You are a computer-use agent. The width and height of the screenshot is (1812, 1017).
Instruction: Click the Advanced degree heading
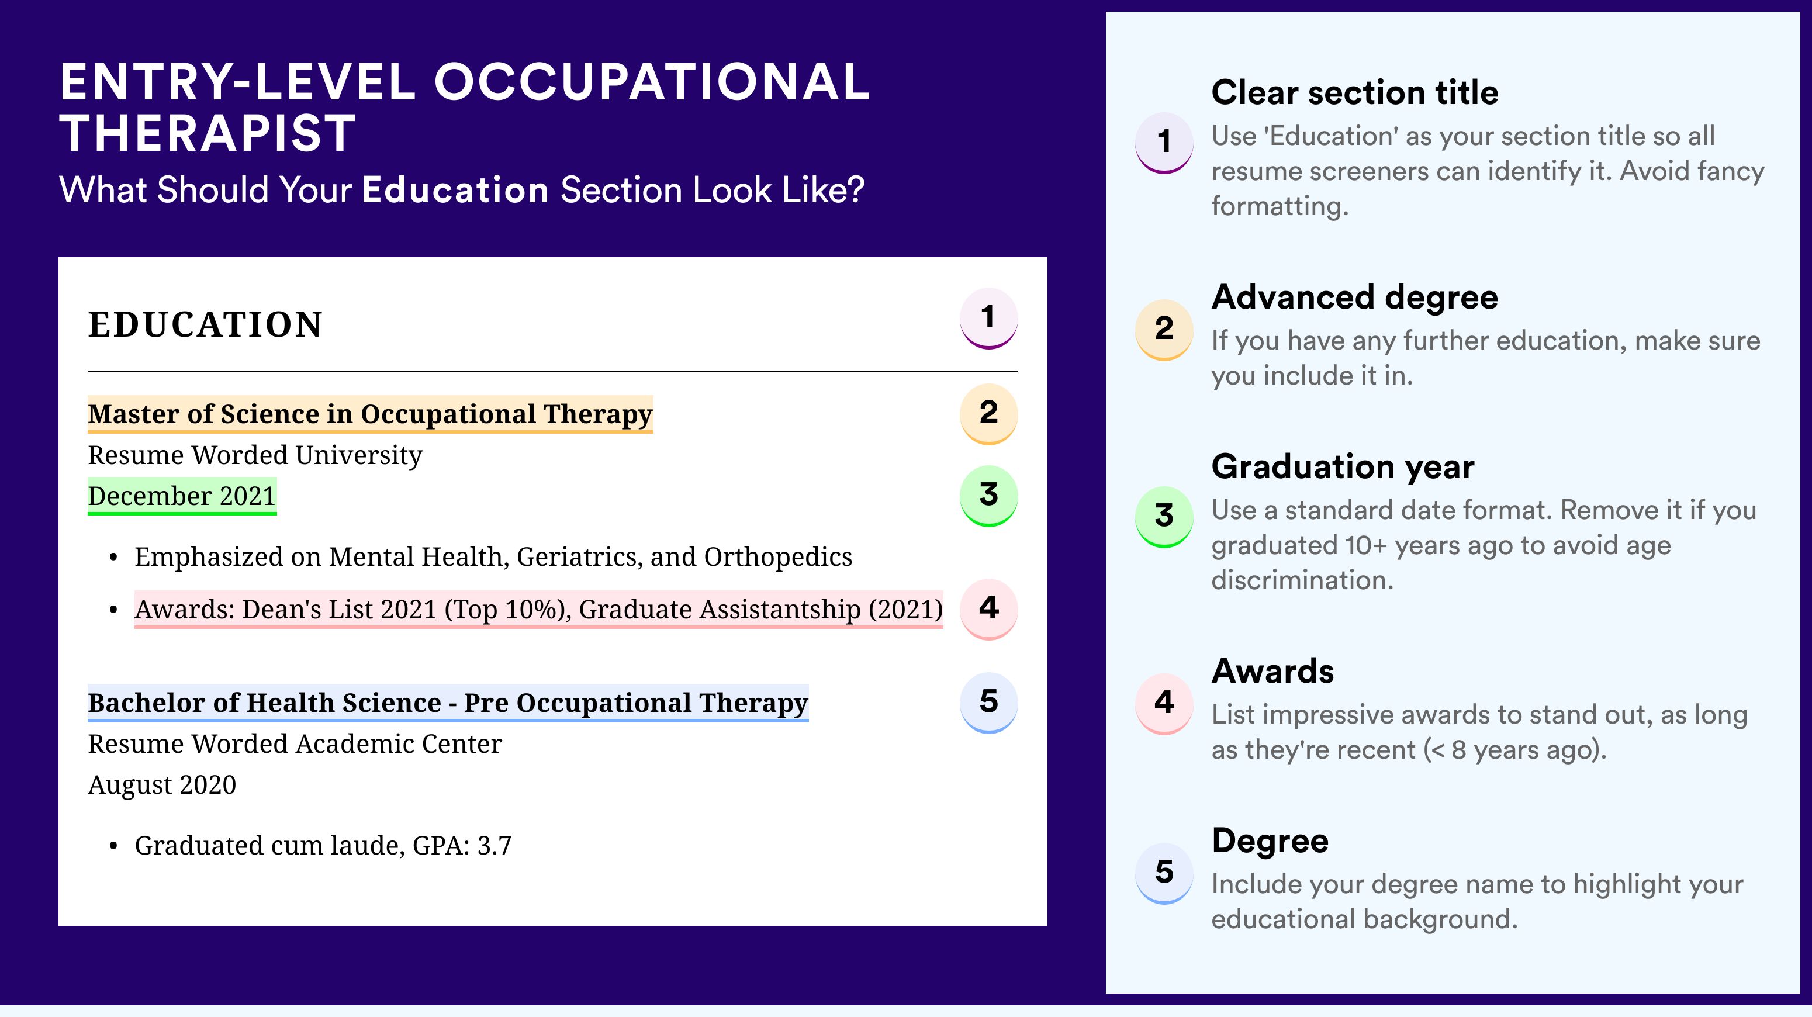(1355, 297)
